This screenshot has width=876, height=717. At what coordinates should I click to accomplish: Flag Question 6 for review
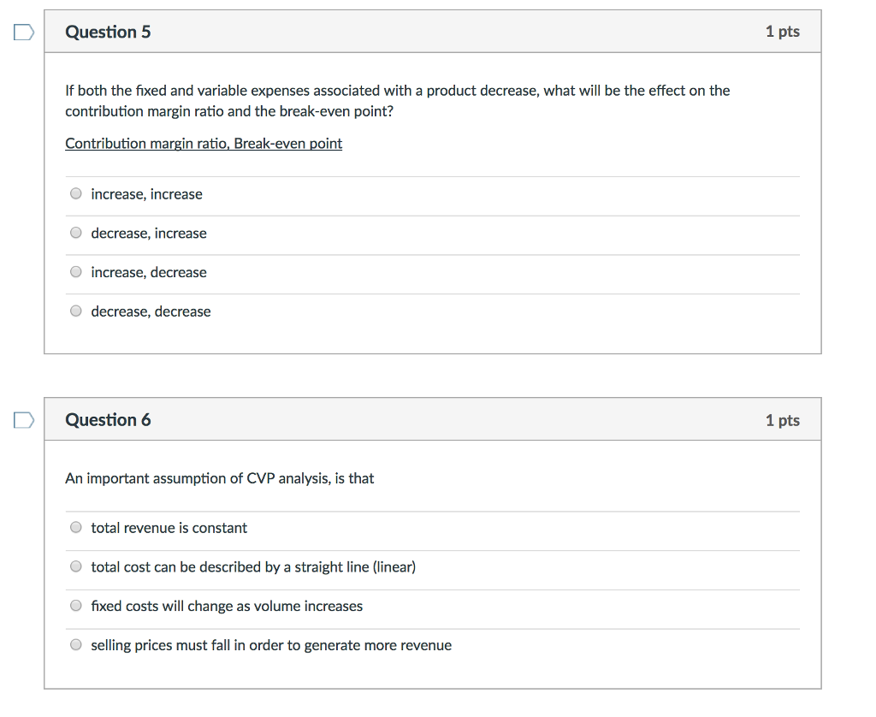[23, 419]
